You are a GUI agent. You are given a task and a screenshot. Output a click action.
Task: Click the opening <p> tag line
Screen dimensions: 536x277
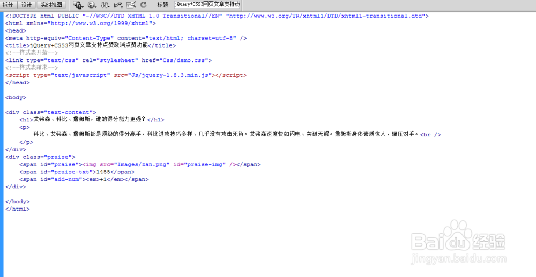coord(25,128)
